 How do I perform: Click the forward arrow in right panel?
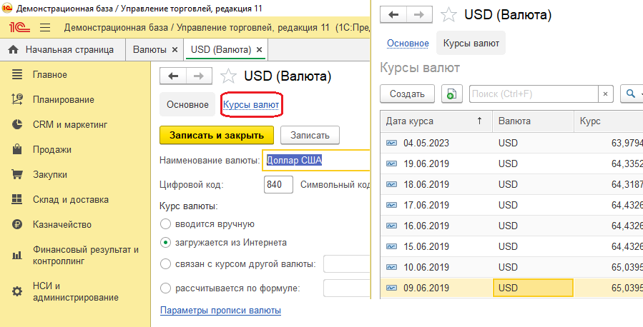point(419,14)
